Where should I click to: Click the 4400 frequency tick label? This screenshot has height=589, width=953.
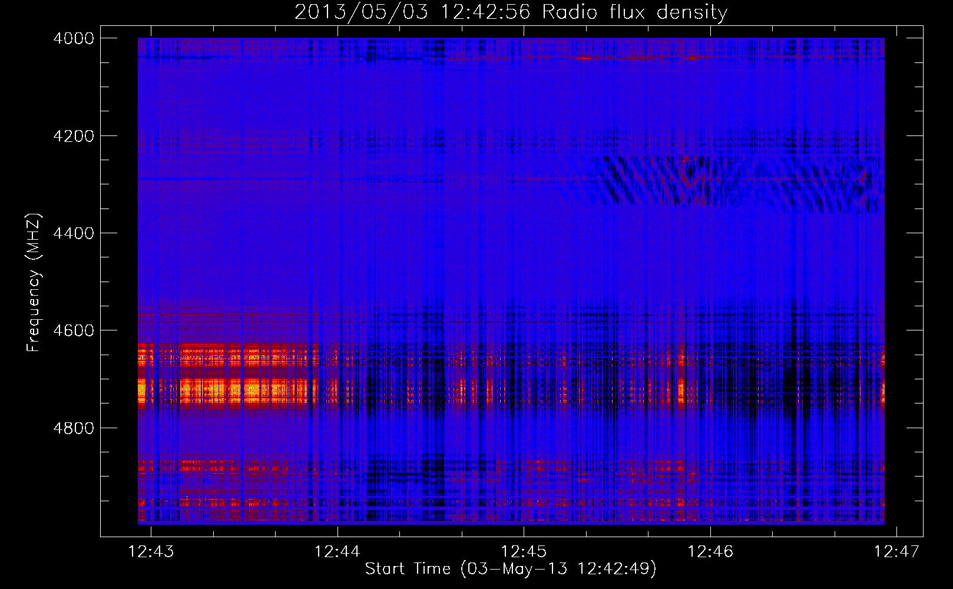click(x=74, y=233)
